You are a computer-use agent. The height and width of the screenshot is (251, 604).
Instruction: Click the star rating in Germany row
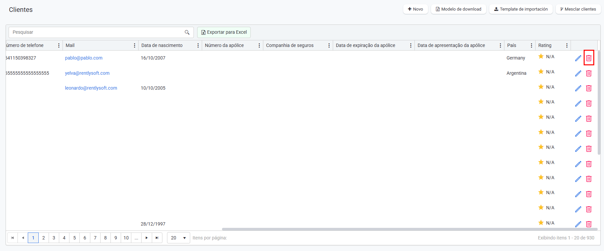[x=541, y=57]
